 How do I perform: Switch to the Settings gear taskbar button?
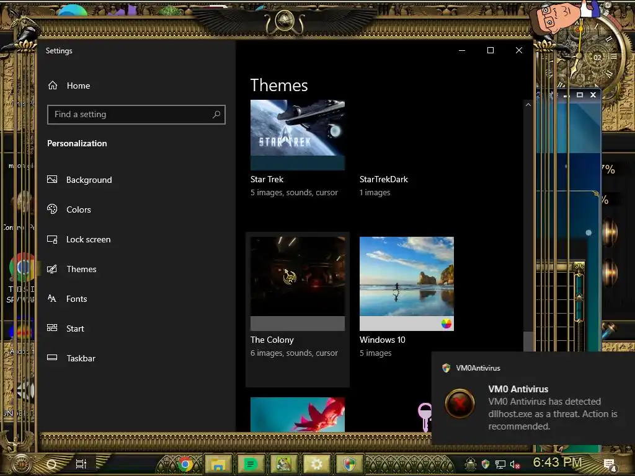click(x=317, y=464)
